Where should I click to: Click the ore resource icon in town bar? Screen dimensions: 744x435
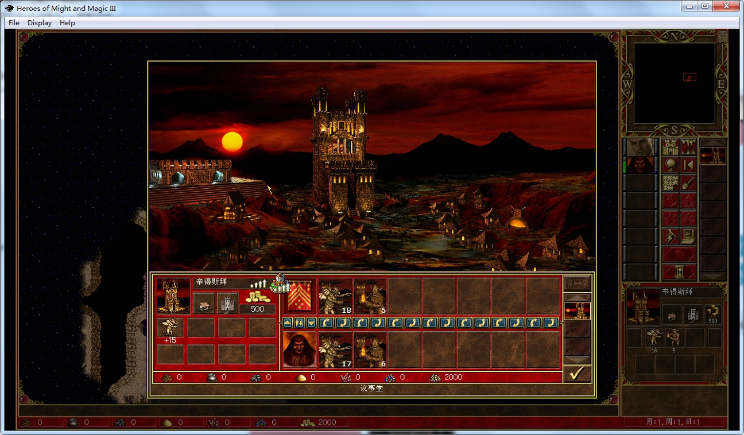(256, 377)
